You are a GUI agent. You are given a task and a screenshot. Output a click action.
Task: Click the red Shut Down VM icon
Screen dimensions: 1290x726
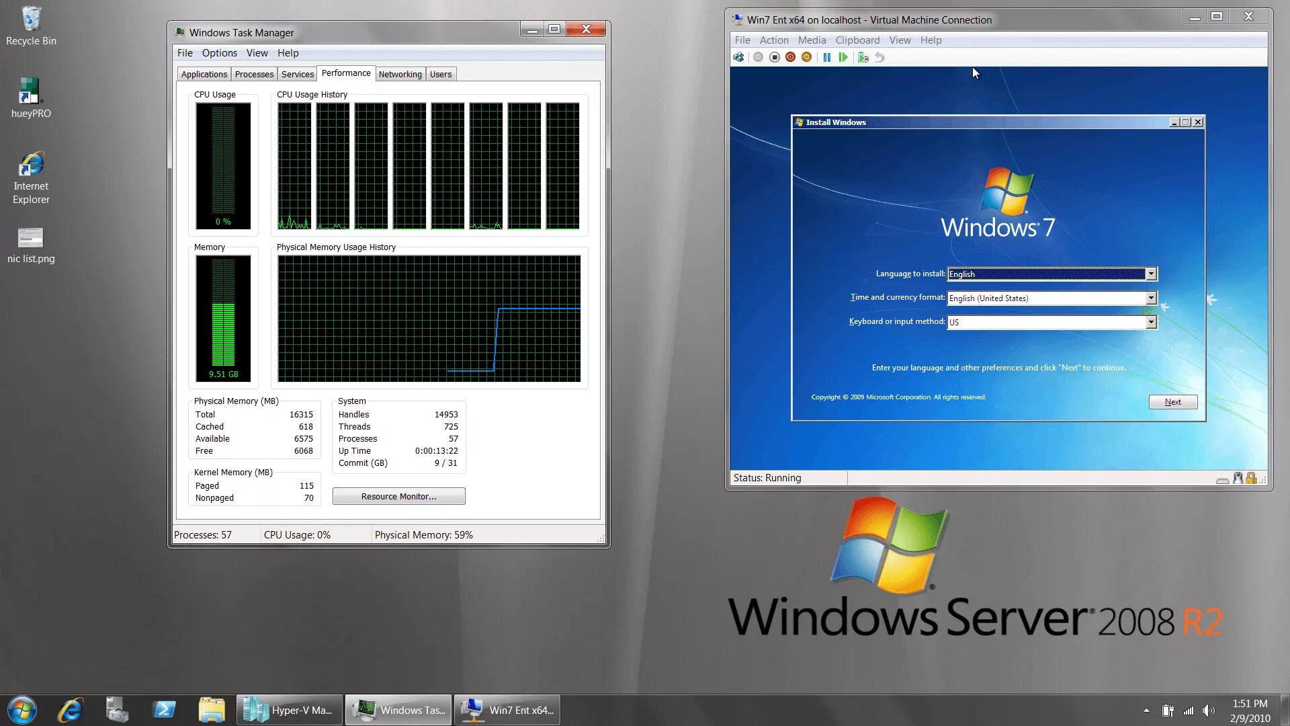(790, 58)
